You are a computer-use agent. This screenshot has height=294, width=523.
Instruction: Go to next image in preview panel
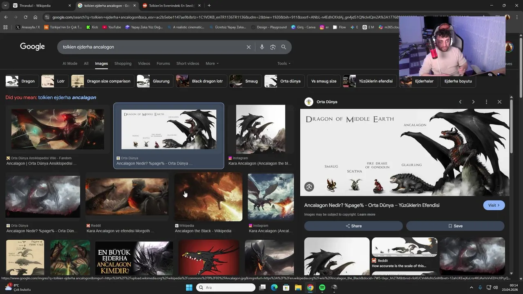coord(473,102)
